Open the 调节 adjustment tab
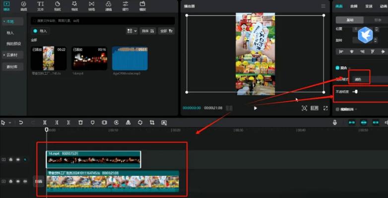 click(x=126, y=6)
